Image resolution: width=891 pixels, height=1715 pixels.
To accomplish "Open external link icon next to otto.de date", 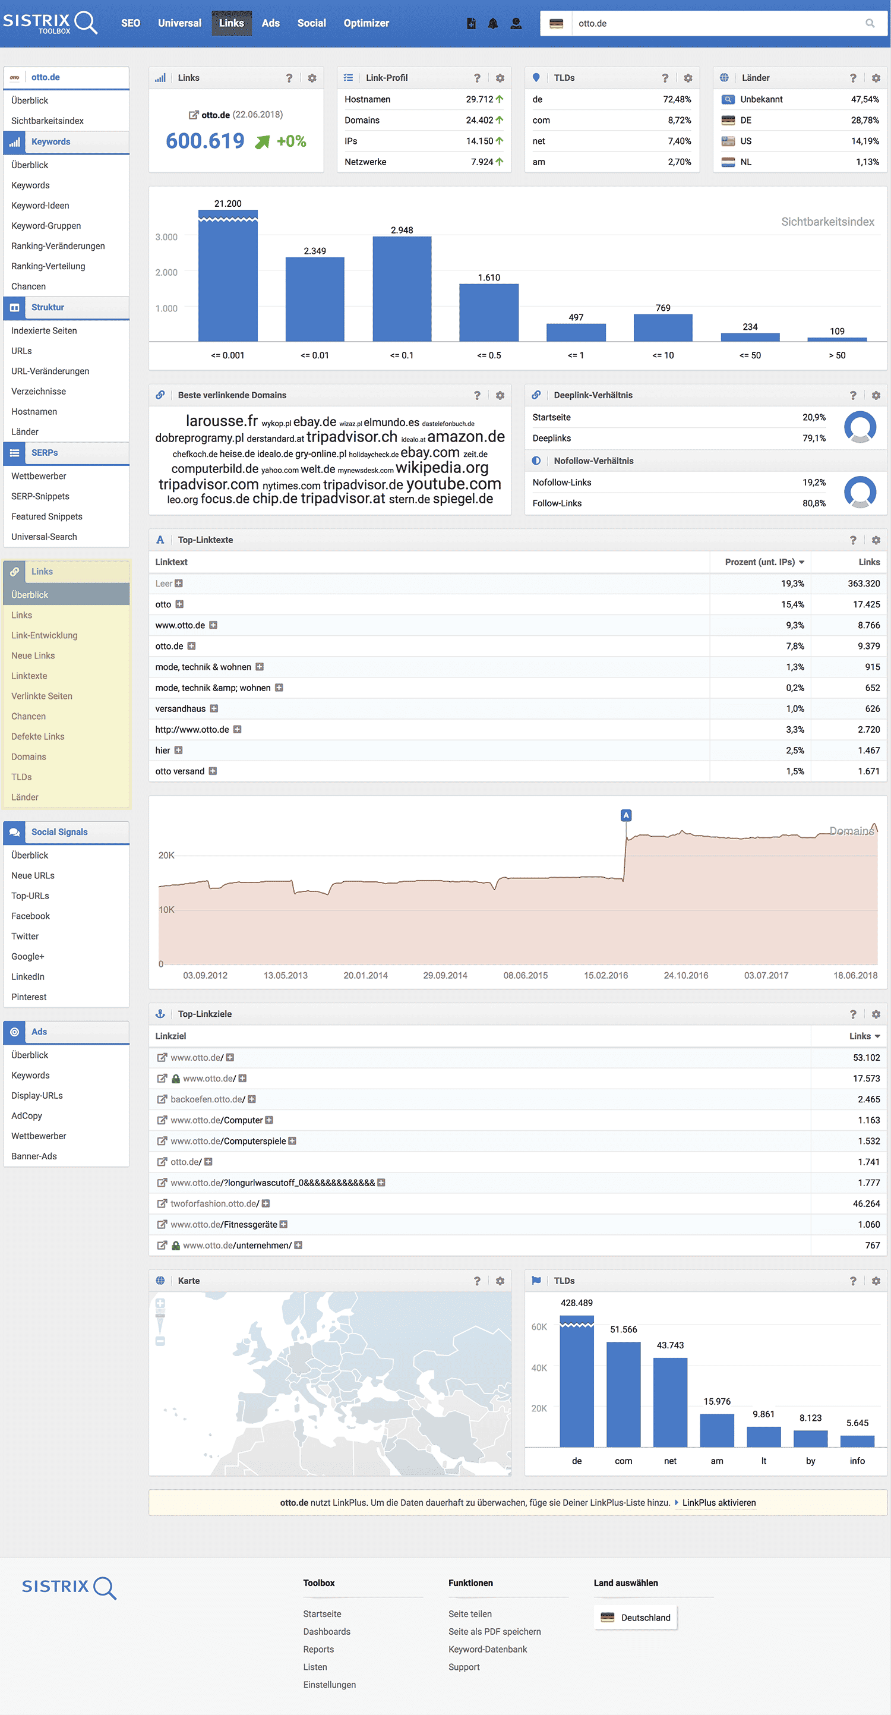I will click(x=194, y=115).
